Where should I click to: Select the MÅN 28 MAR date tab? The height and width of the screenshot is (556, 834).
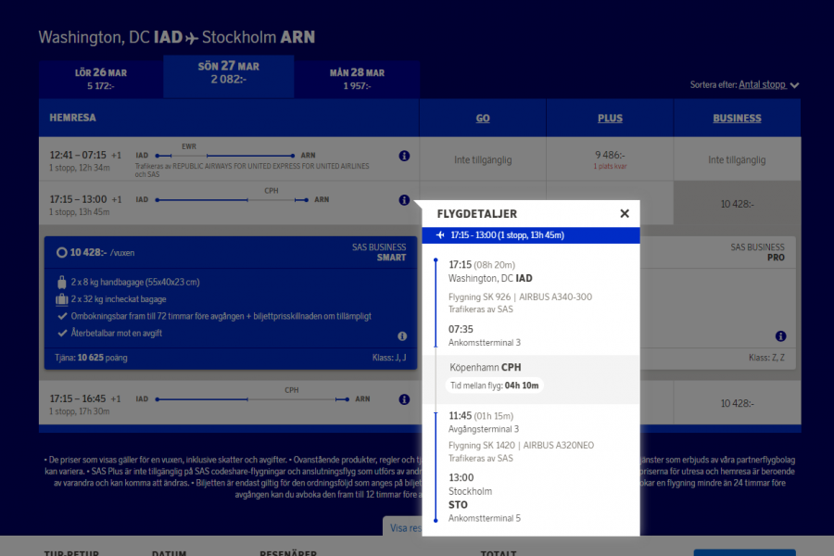coord(357,79)
